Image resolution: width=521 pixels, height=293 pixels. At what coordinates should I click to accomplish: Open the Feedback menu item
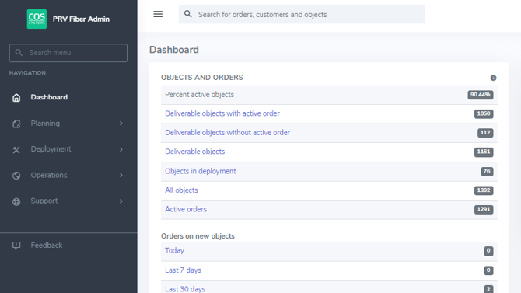47,245
